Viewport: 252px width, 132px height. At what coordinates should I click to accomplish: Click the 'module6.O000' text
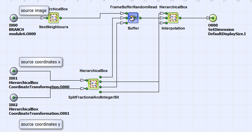pyautogui.click(x=22, y=34)
